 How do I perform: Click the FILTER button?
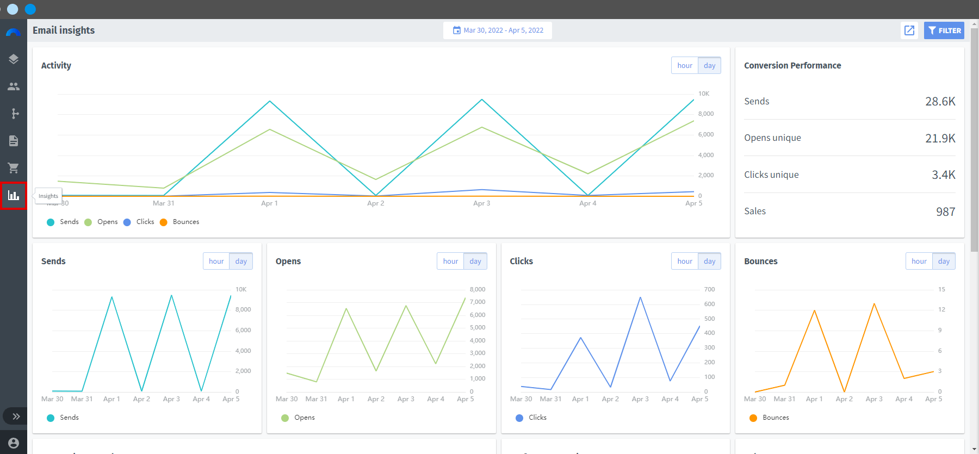point(944,30)
